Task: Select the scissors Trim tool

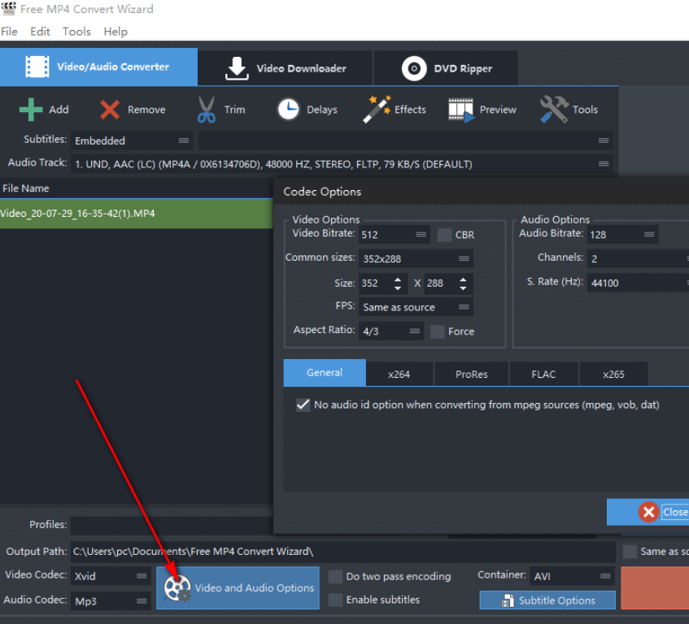Action: pos(206,109)
